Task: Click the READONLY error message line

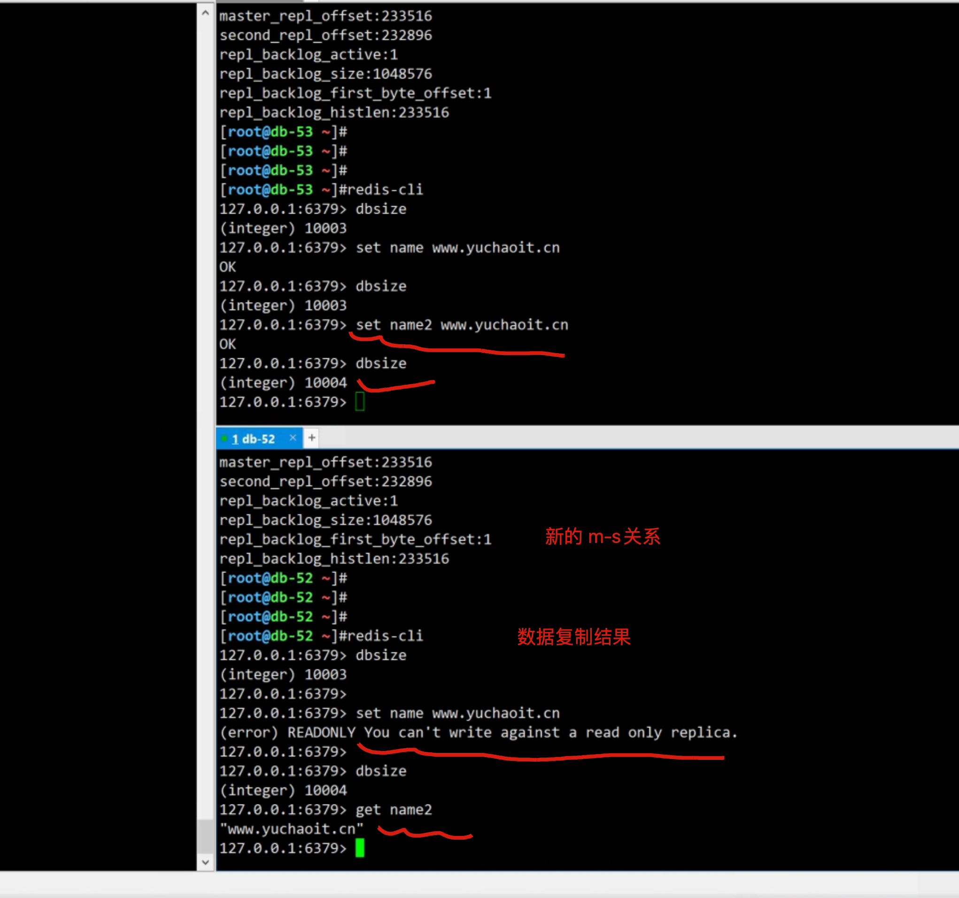Action: pos(478,732)
